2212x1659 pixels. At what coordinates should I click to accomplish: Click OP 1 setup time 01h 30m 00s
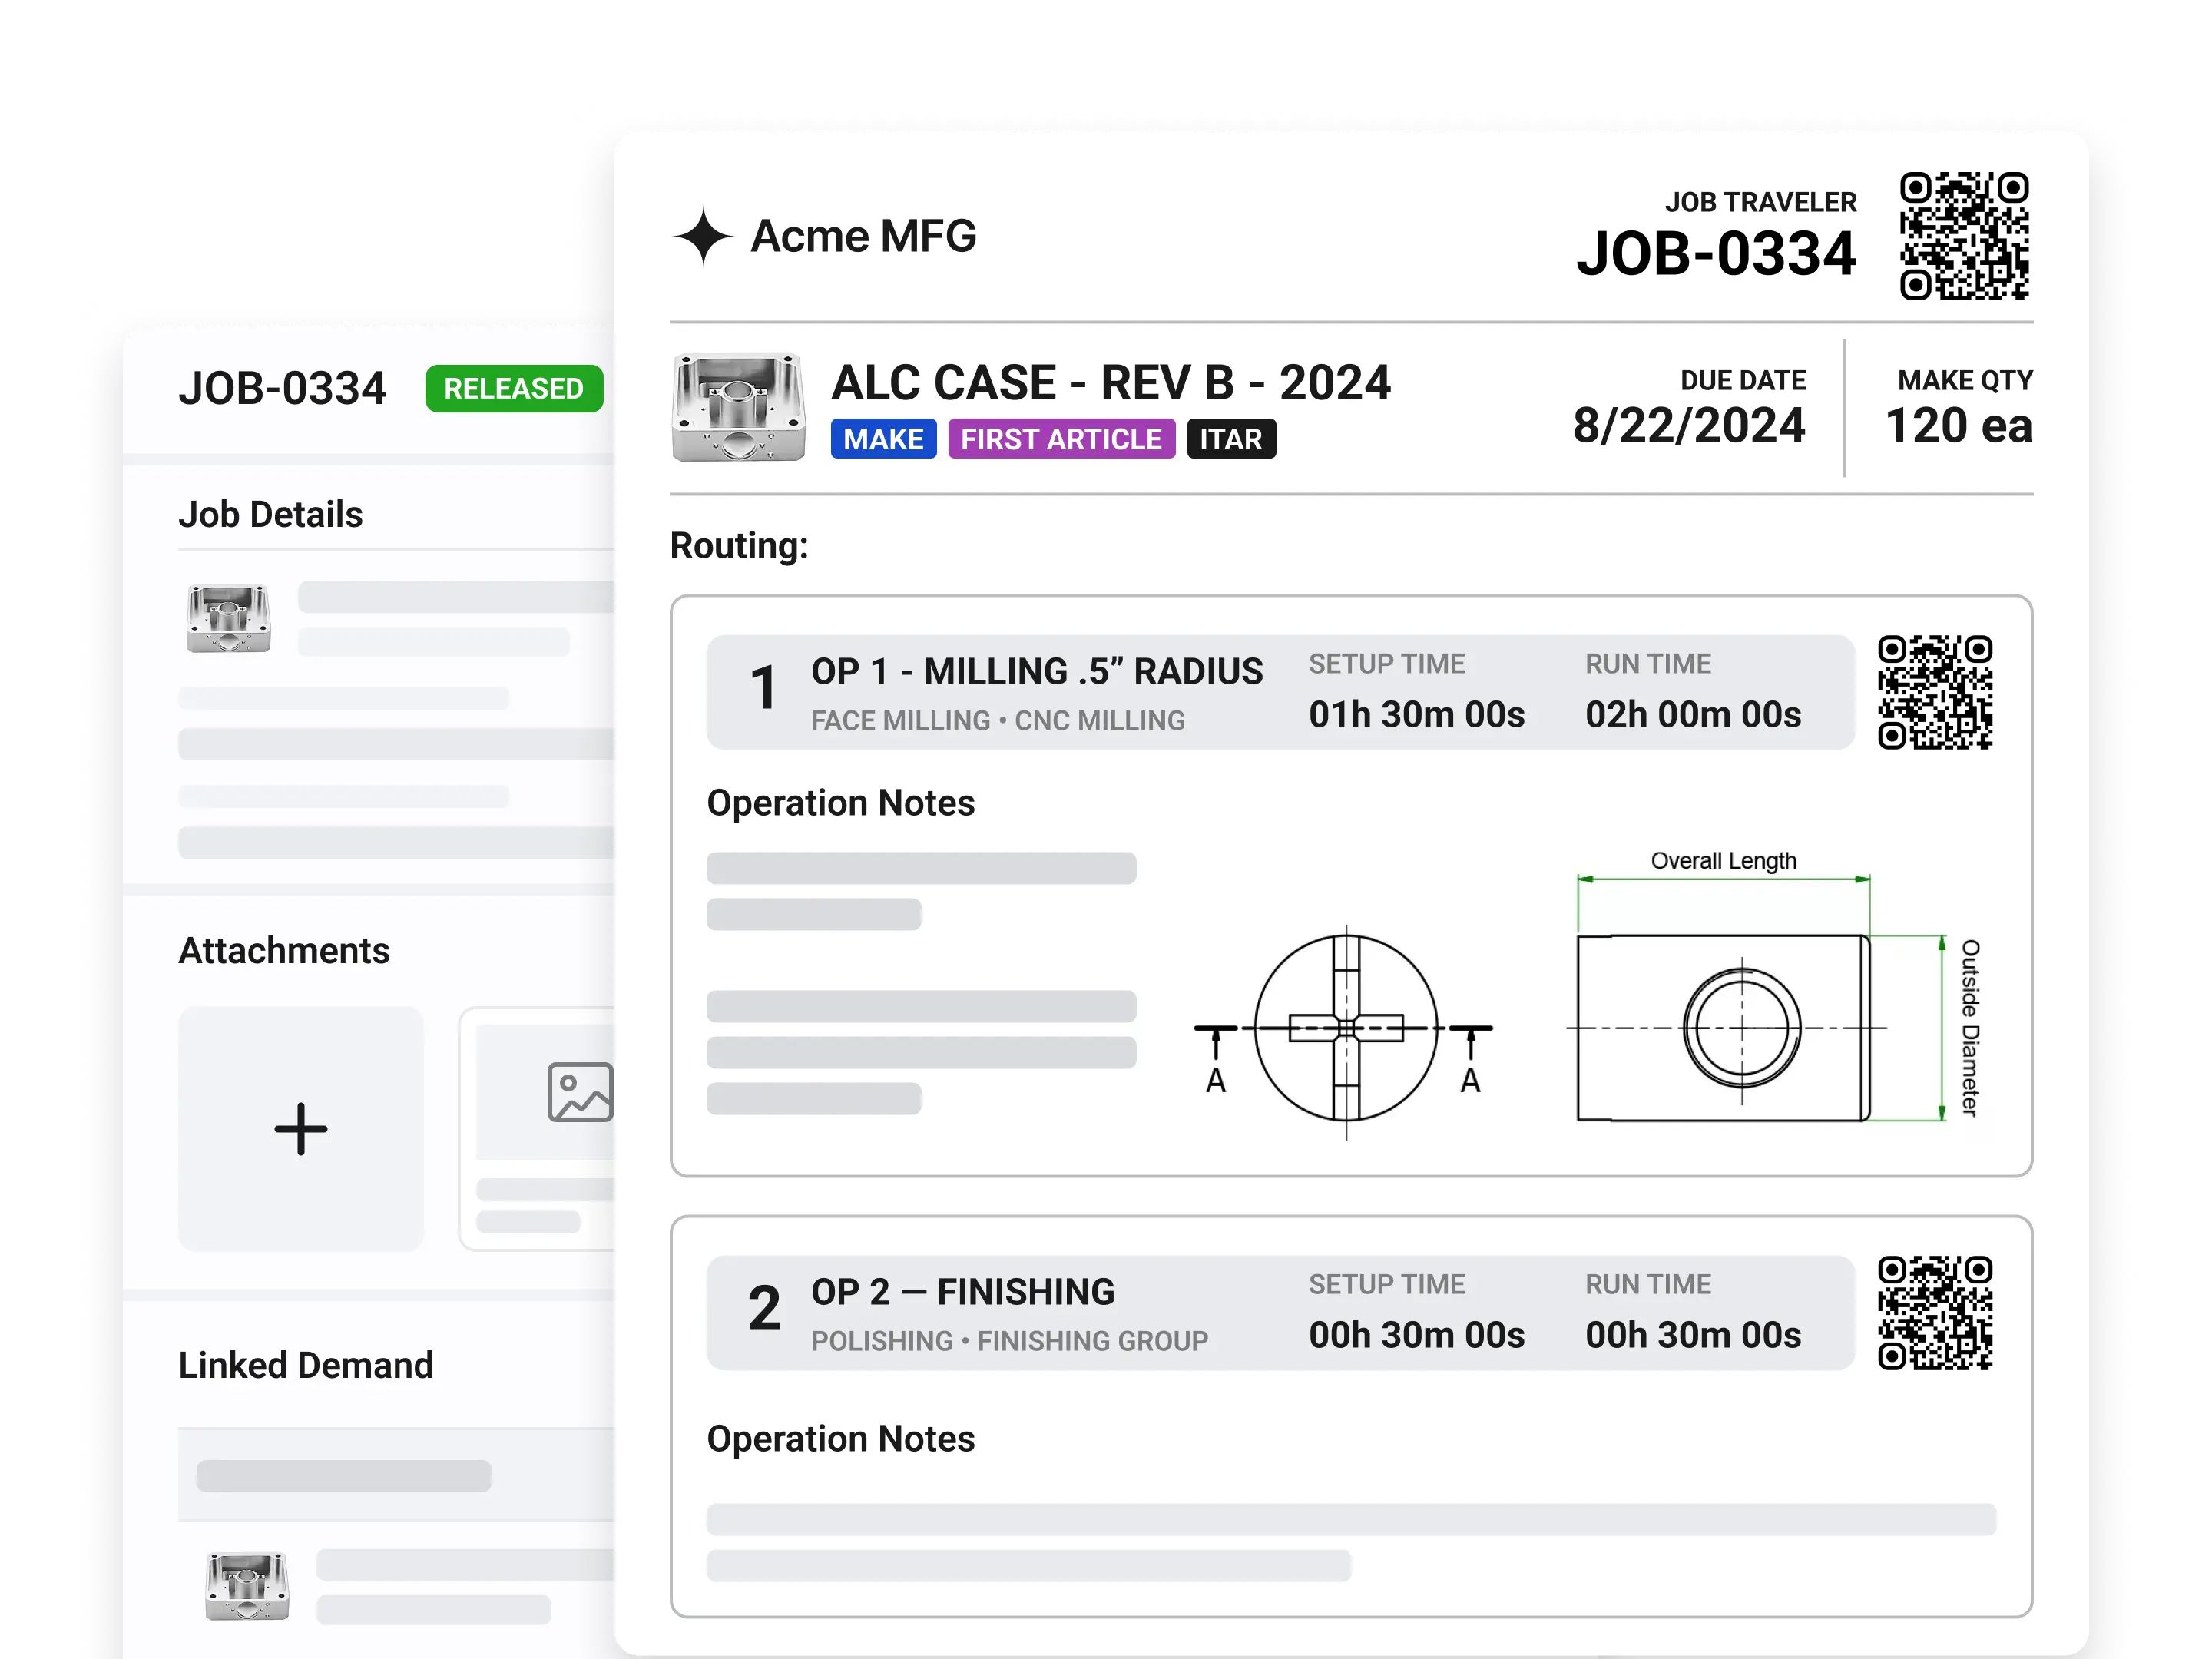click(x=1417, y=715)
